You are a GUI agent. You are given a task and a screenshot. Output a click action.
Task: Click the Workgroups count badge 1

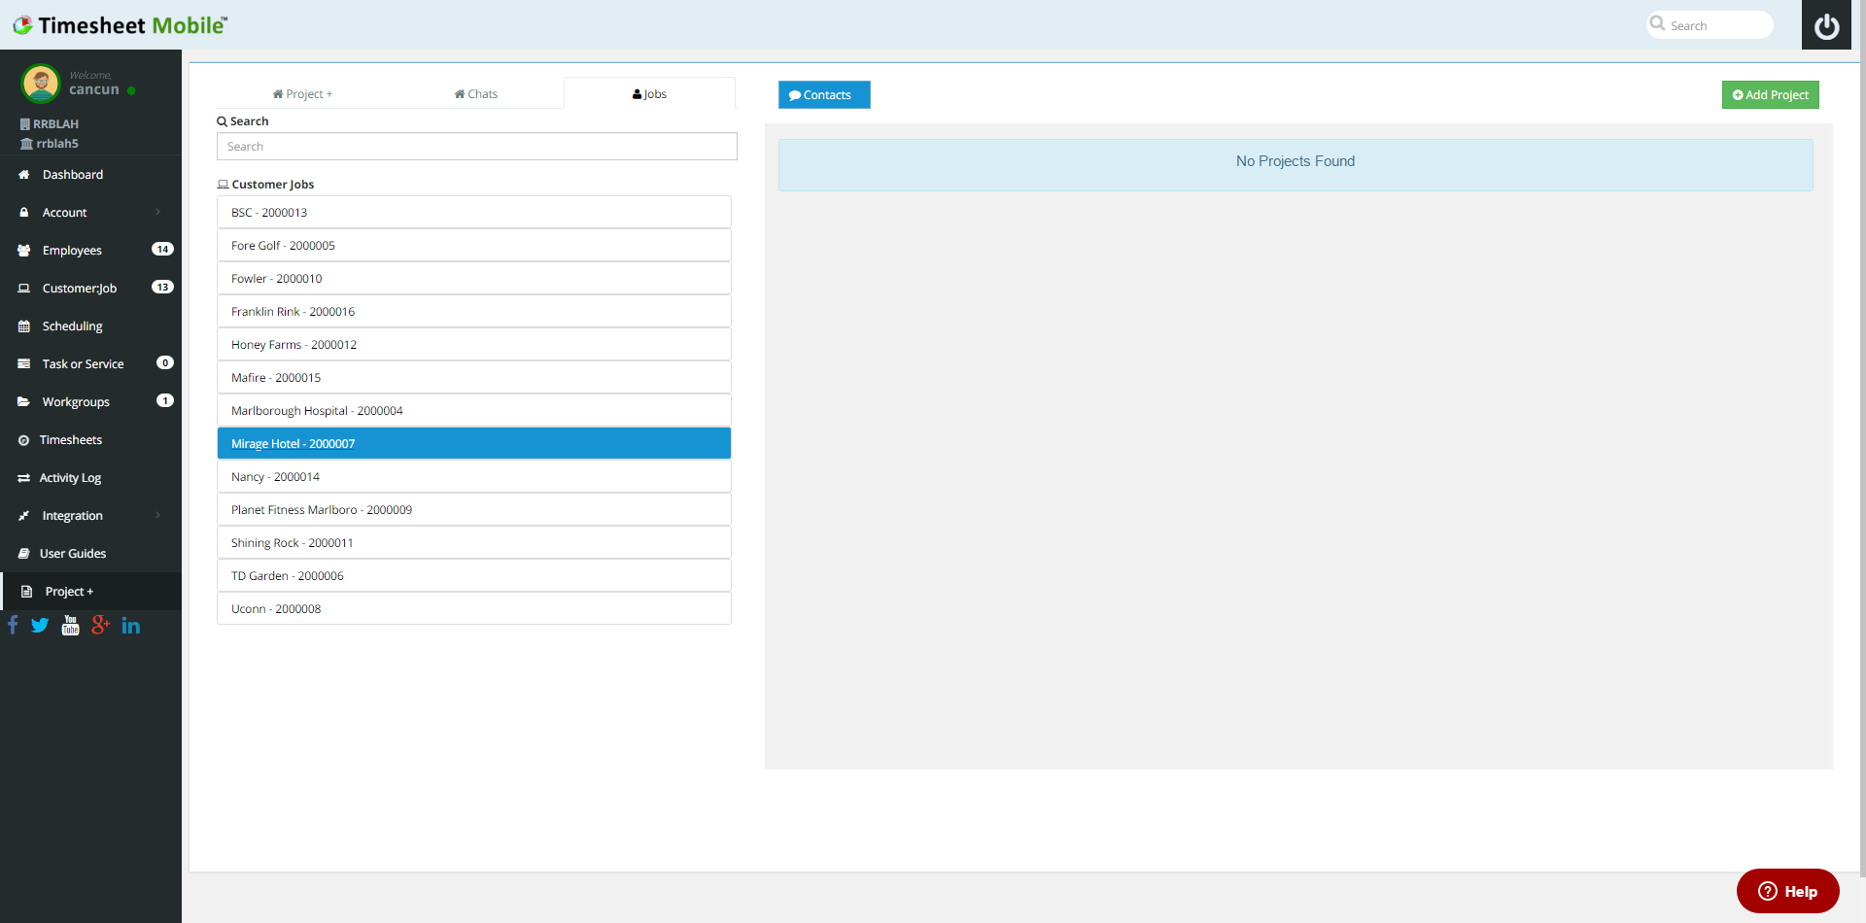pyautogui.click(x=165, y=401)
